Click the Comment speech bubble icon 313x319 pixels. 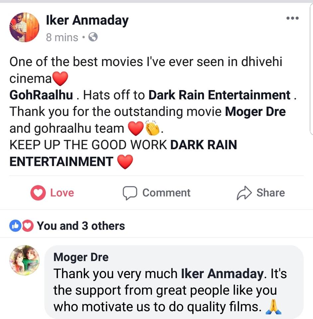tap(130, 193)
